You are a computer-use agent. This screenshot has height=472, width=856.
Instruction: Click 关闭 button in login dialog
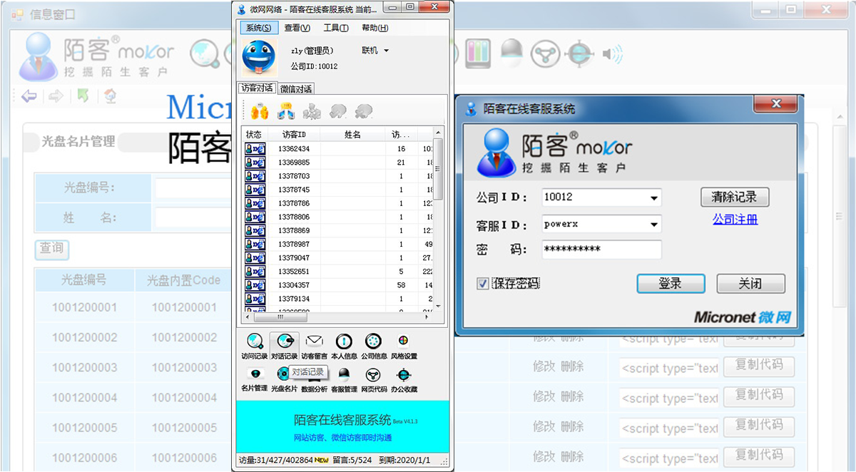[x=750, y=283]
